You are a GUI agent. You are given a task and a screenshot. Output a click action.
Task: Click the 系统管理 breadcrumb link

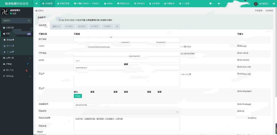tap(259, 10)
